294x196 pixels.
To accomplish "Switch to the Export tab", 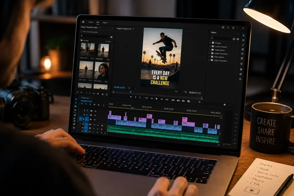I will pyautogui.click(x=105, y=22).
